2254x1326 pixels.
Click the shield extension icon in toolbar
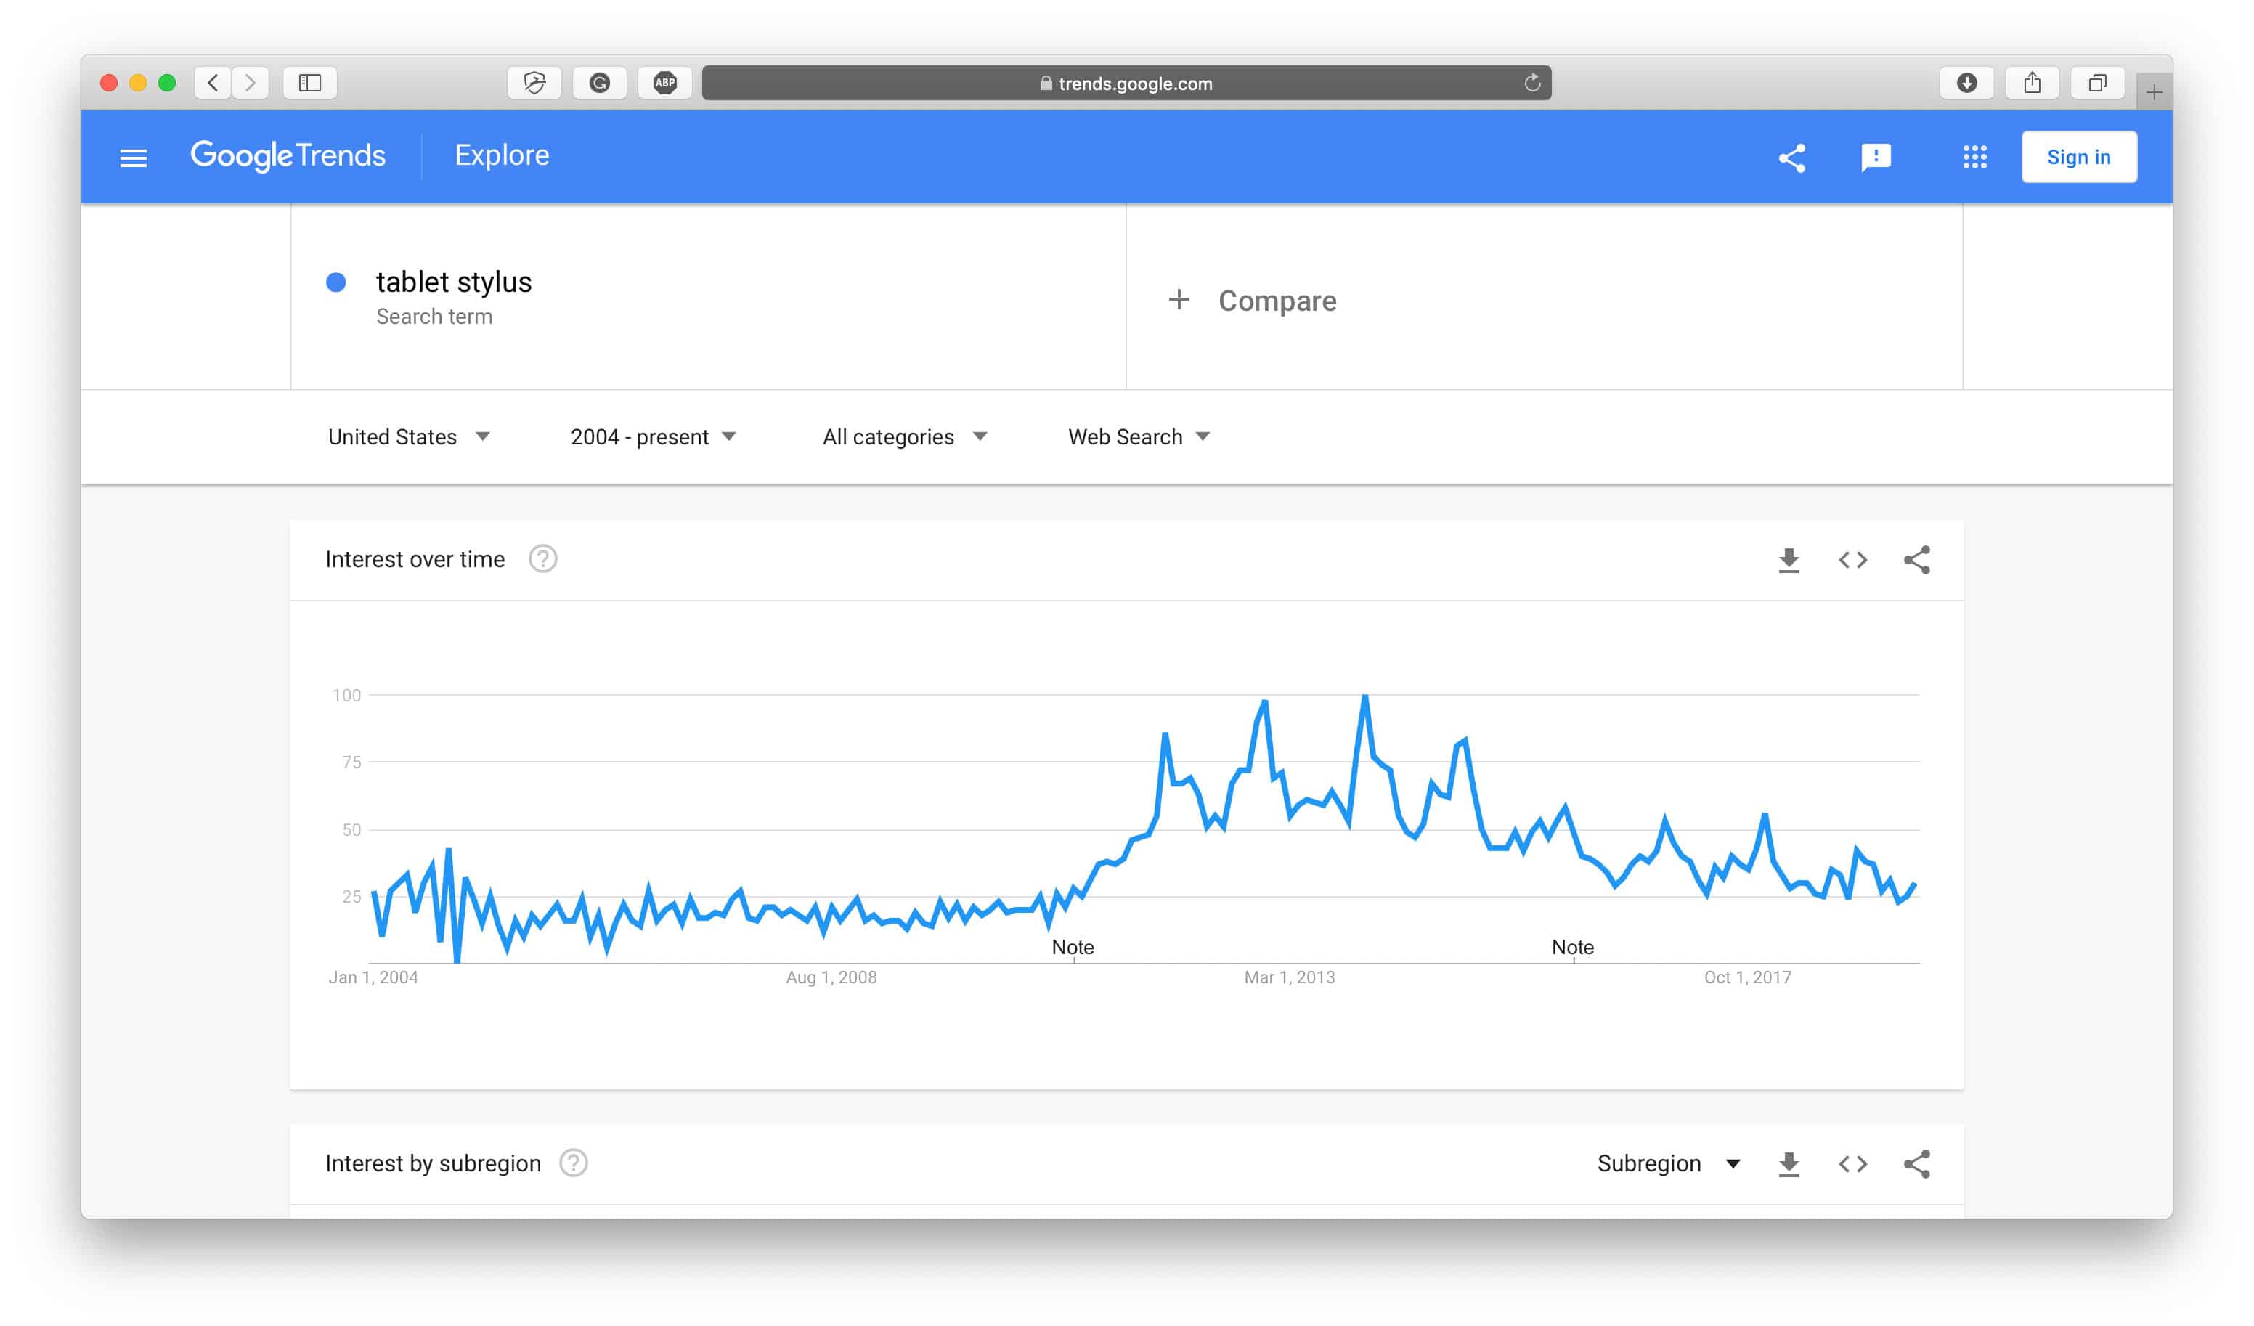click(534, 84)
